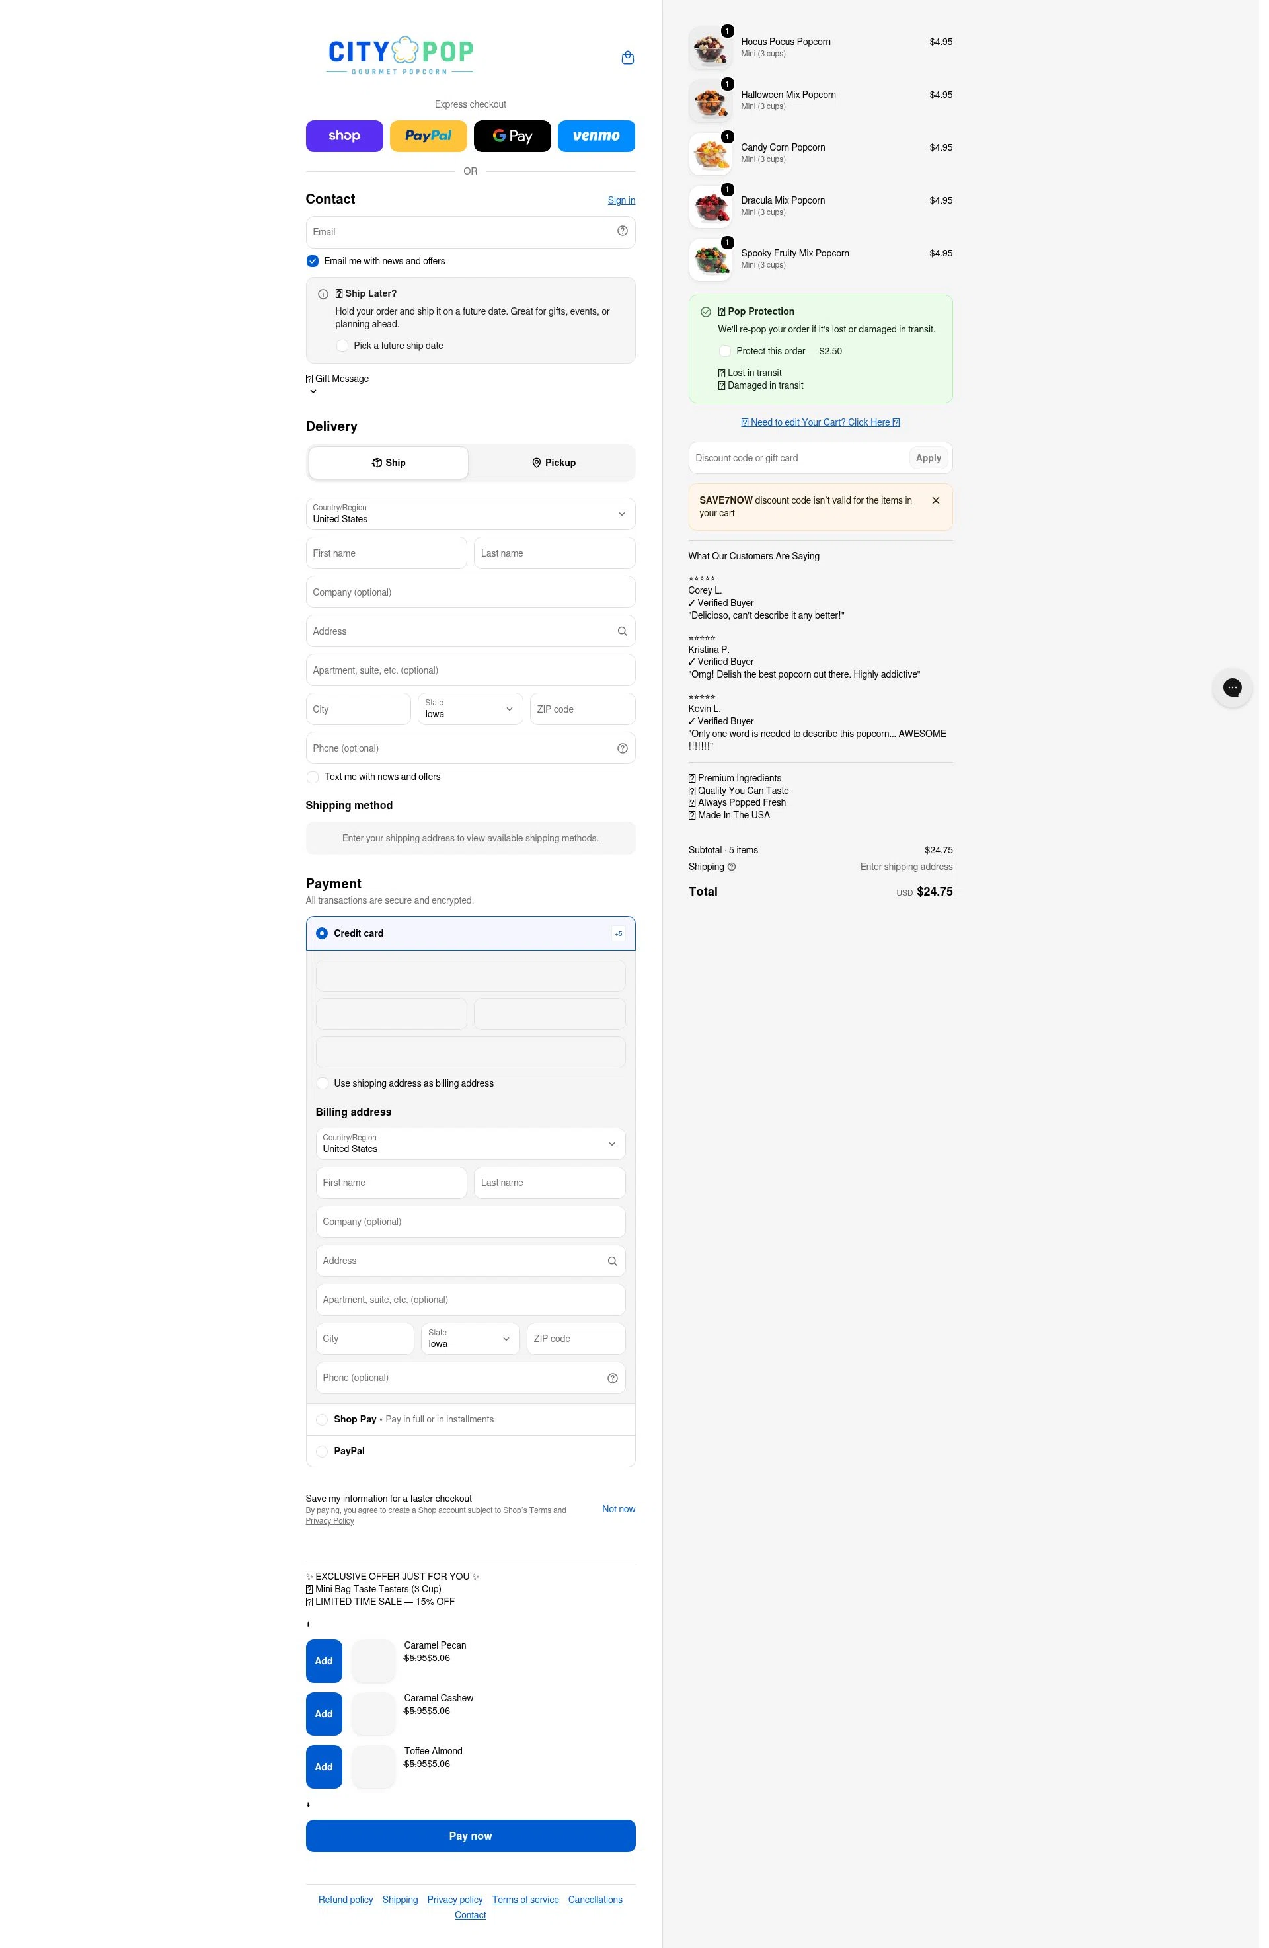The height and width of the screenshot is (1948, 1269).
Task: Open the delivery Country/Region dropdown
Action: click(471, 514)
